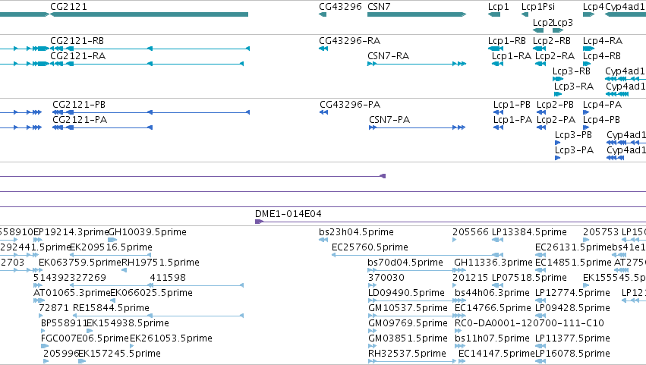The image size is (646, 365).
Task: Click the 205753 EST label
Action: click(x=600, y=232)
